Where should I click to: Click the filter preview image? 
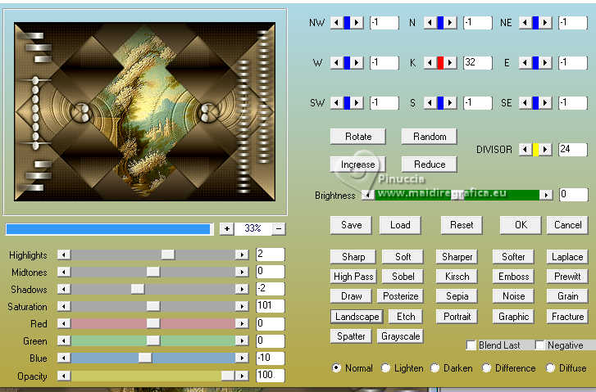(145, 111)
